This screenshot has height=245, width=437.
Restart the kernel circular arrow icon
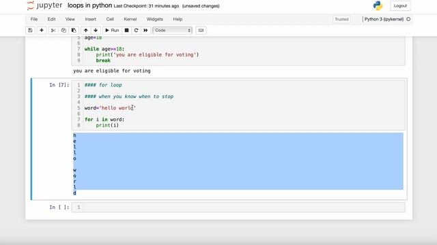point(136,30)
